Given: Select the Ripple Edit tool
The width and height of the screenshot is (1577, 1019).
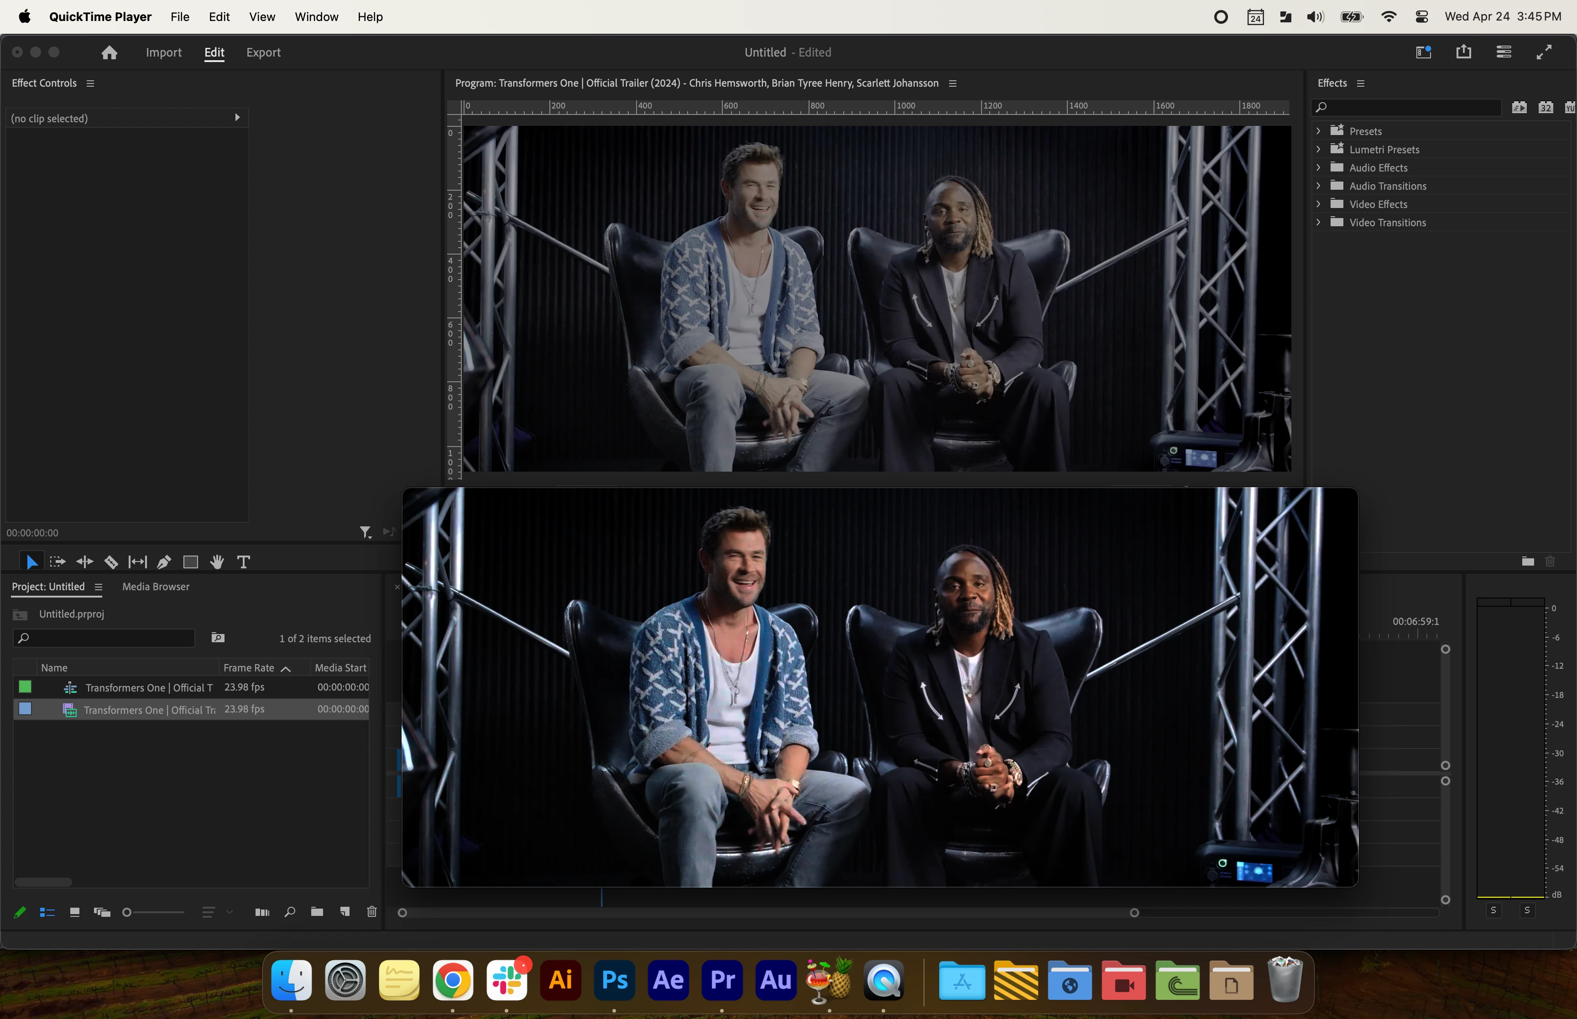Looking at the screenshot, I should 85,562.
